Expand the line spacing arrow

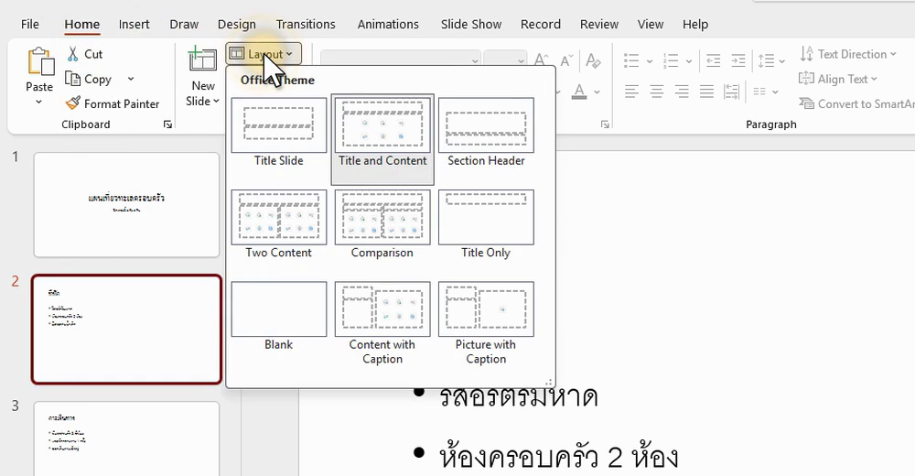(x=782, y=60)
